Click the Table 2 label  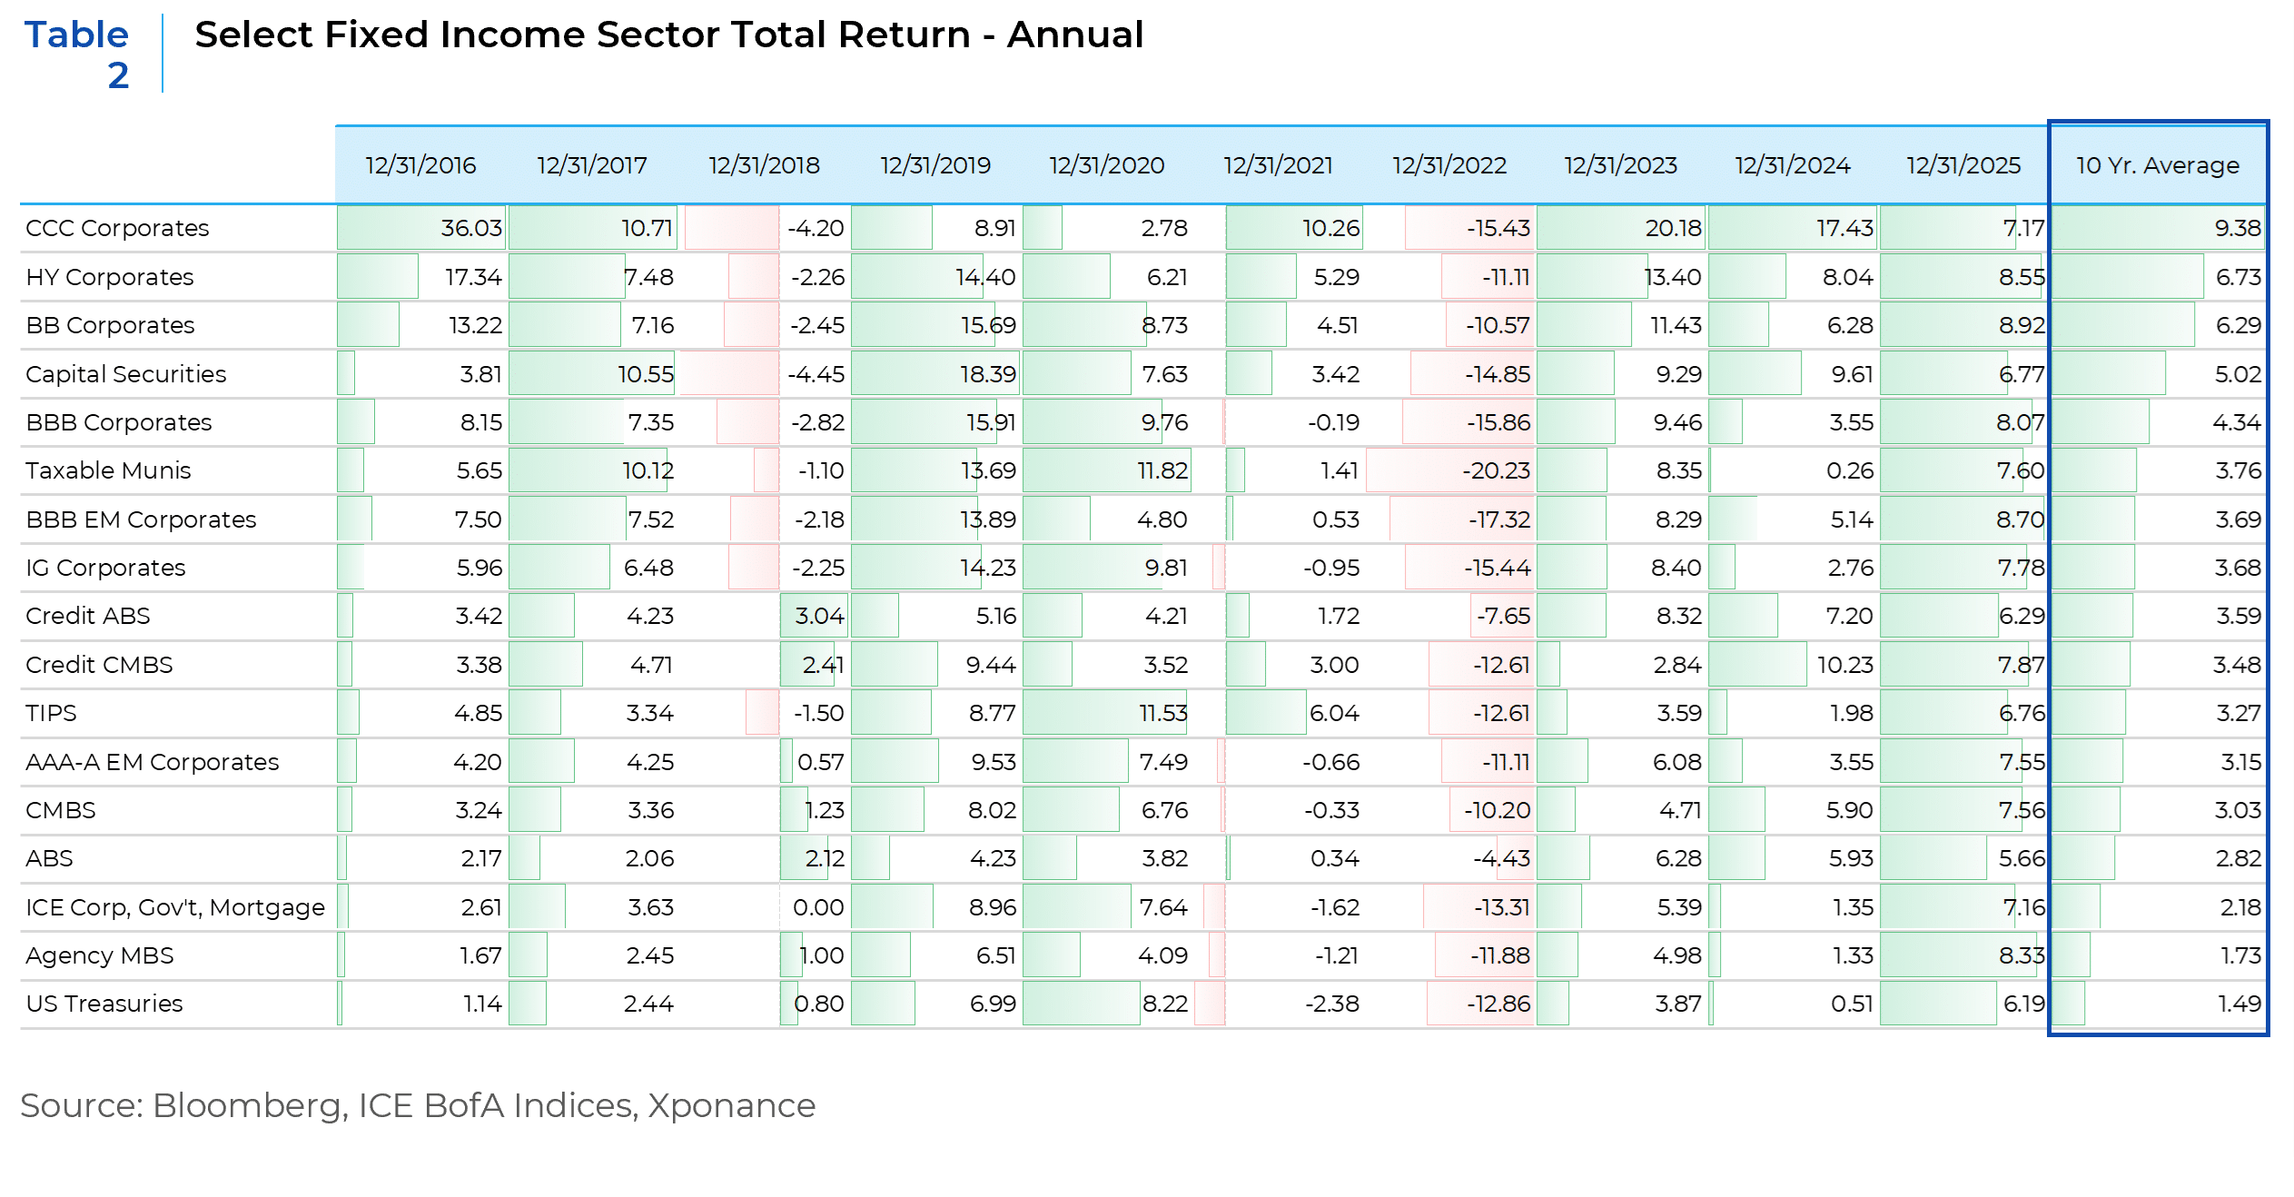[x=77, y=54]
